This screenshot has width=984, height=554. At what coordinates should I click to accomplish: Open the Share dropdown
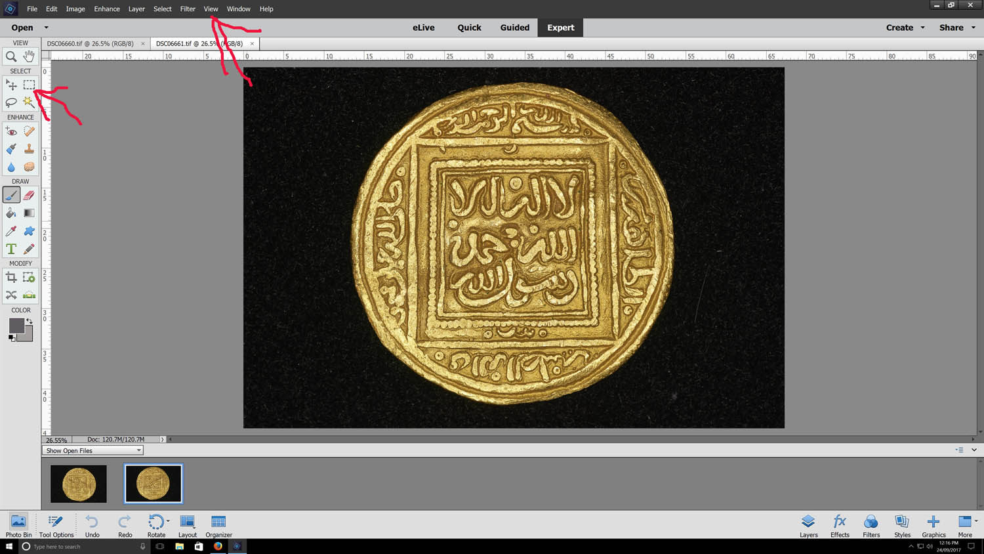point(957,28)
